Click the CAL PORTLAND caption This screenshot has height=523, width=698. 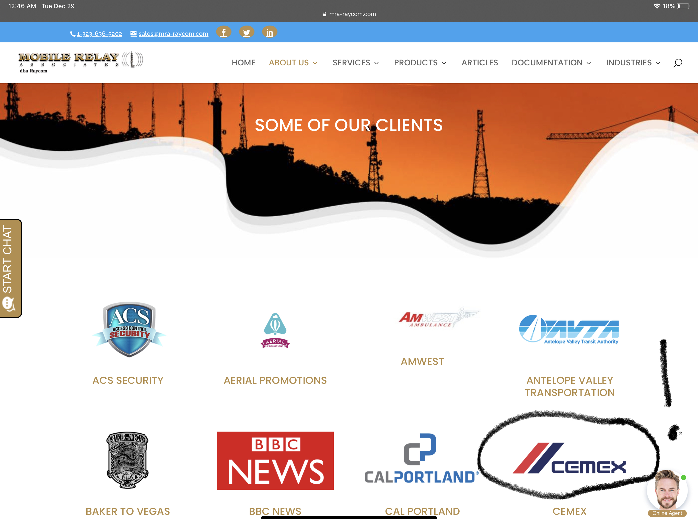pos(422,511)
